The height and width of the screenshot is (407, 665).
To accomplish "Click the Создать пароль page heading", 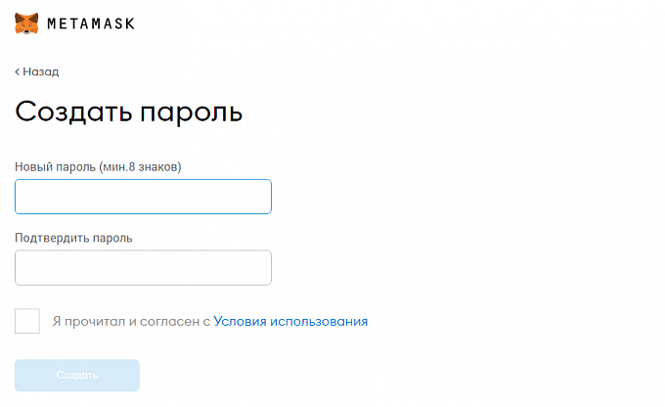I will pos(128,112).
